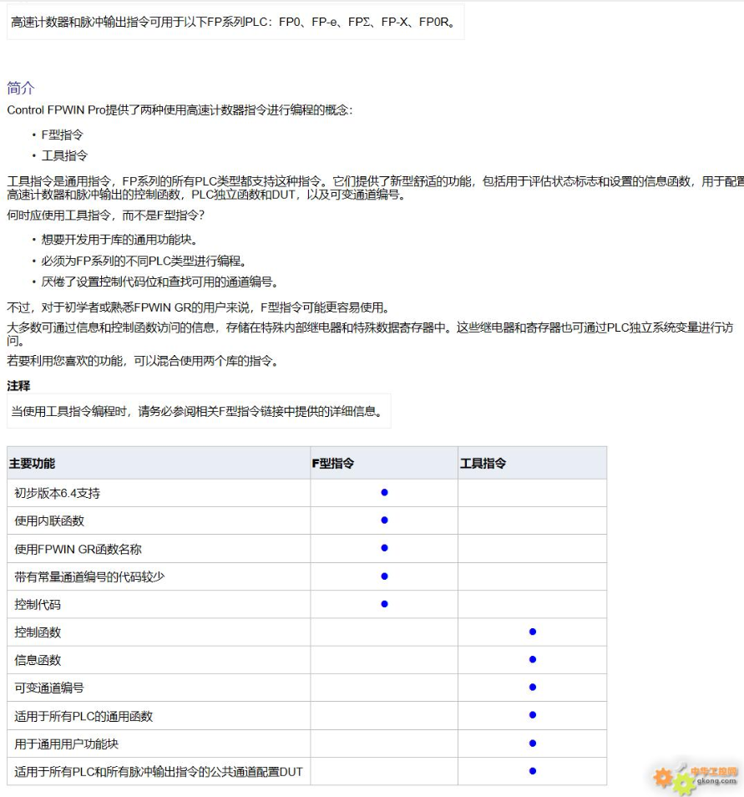The image size is (744, 797).
Task: Click the note box about 工具指令编程
Action: click(199, 411)
